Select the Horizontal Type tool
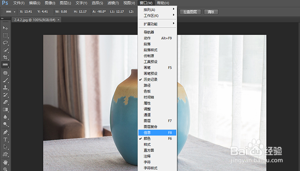 (x=5, y=139)
